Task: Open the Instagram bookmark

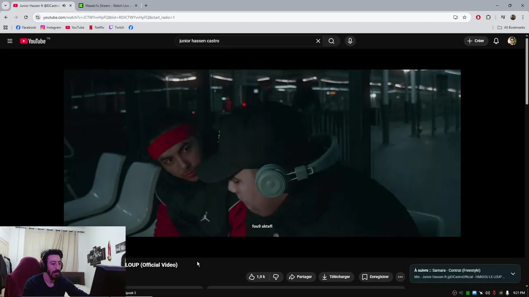Action: [50, 28]
